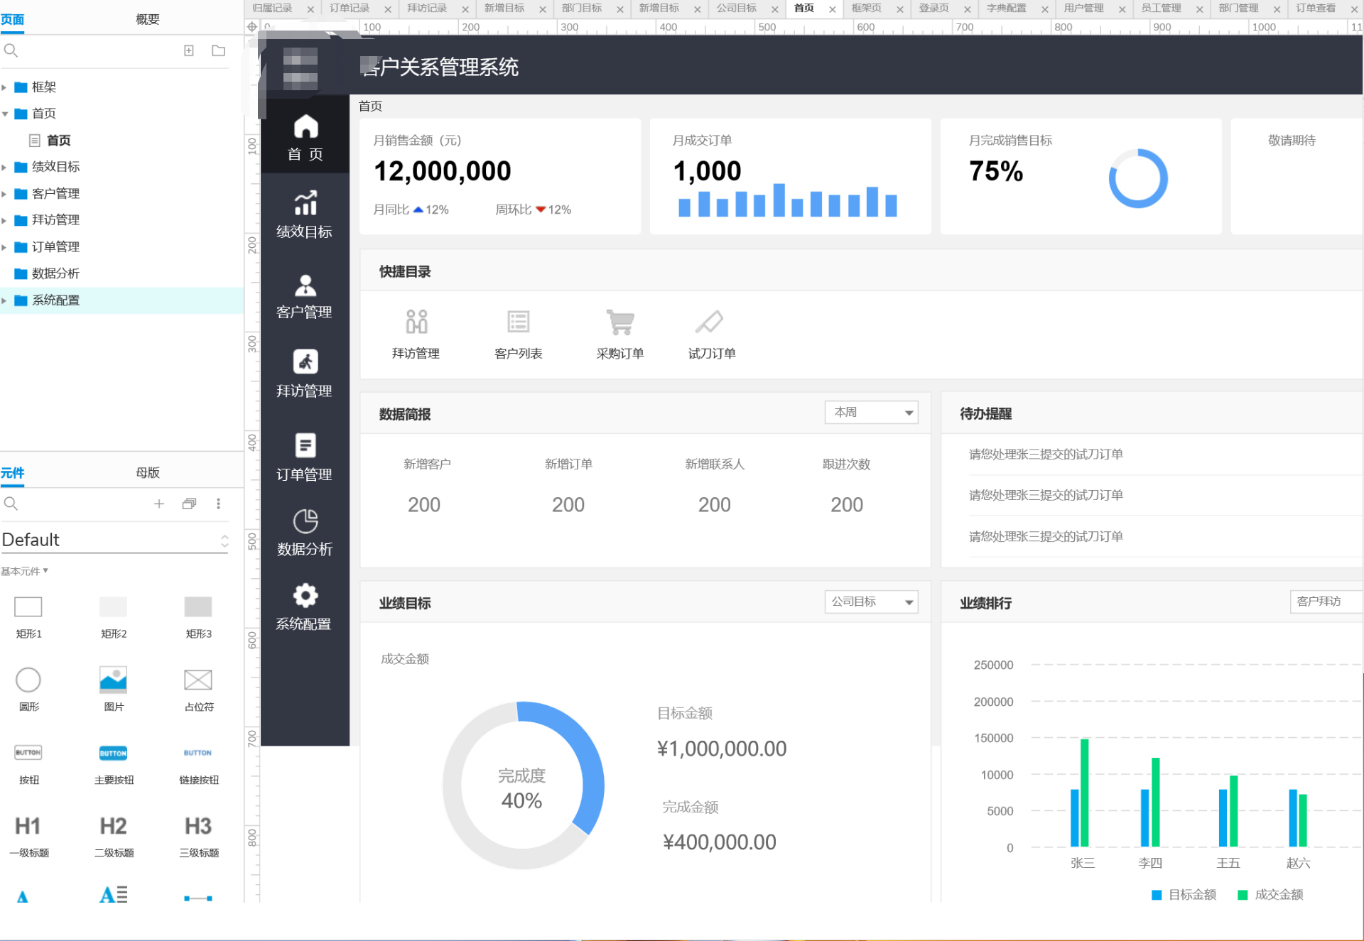Switch to the 母版 masters tab
Image resolution: width=1364 pixels, height=941 pixels.
coord(148,472)
